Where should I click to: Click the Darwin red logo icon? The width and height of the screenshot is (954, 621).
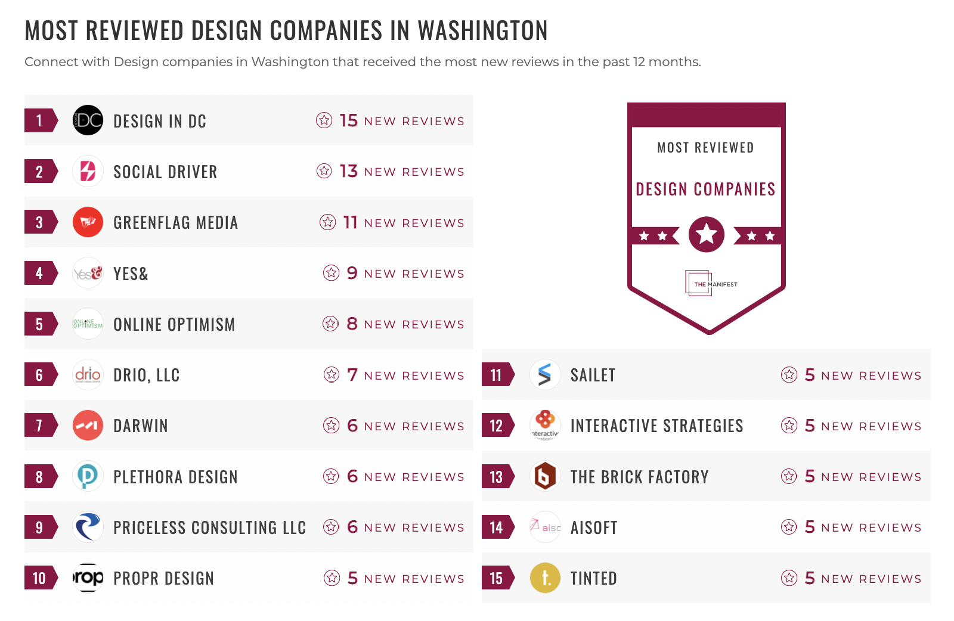tap(88, 426)
